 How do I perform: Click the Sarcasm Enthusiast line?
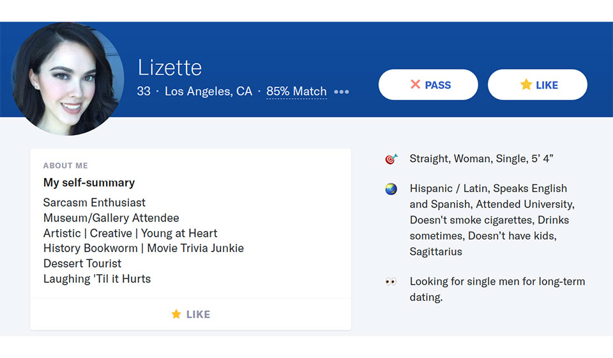point(95,202)
